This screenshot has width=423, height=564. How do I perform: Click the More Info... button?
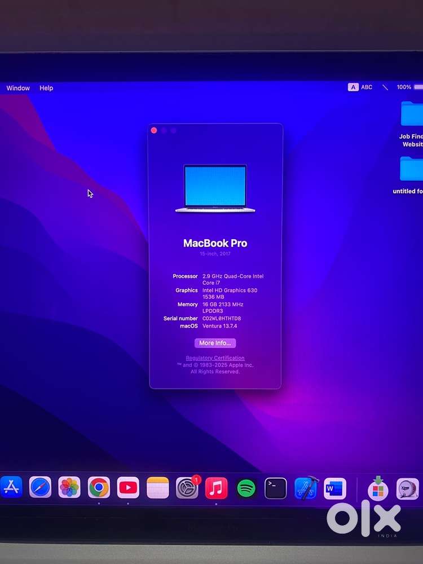(215, 343)
